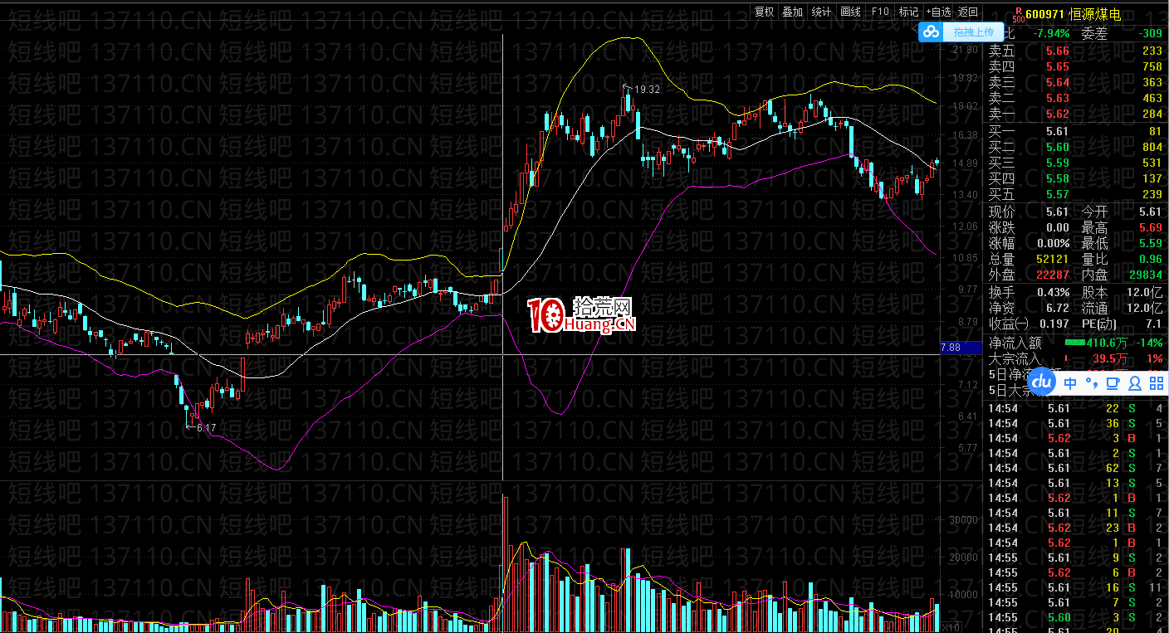
Task: Click the 换手 value 0.43%
Action: point(1054,292)
